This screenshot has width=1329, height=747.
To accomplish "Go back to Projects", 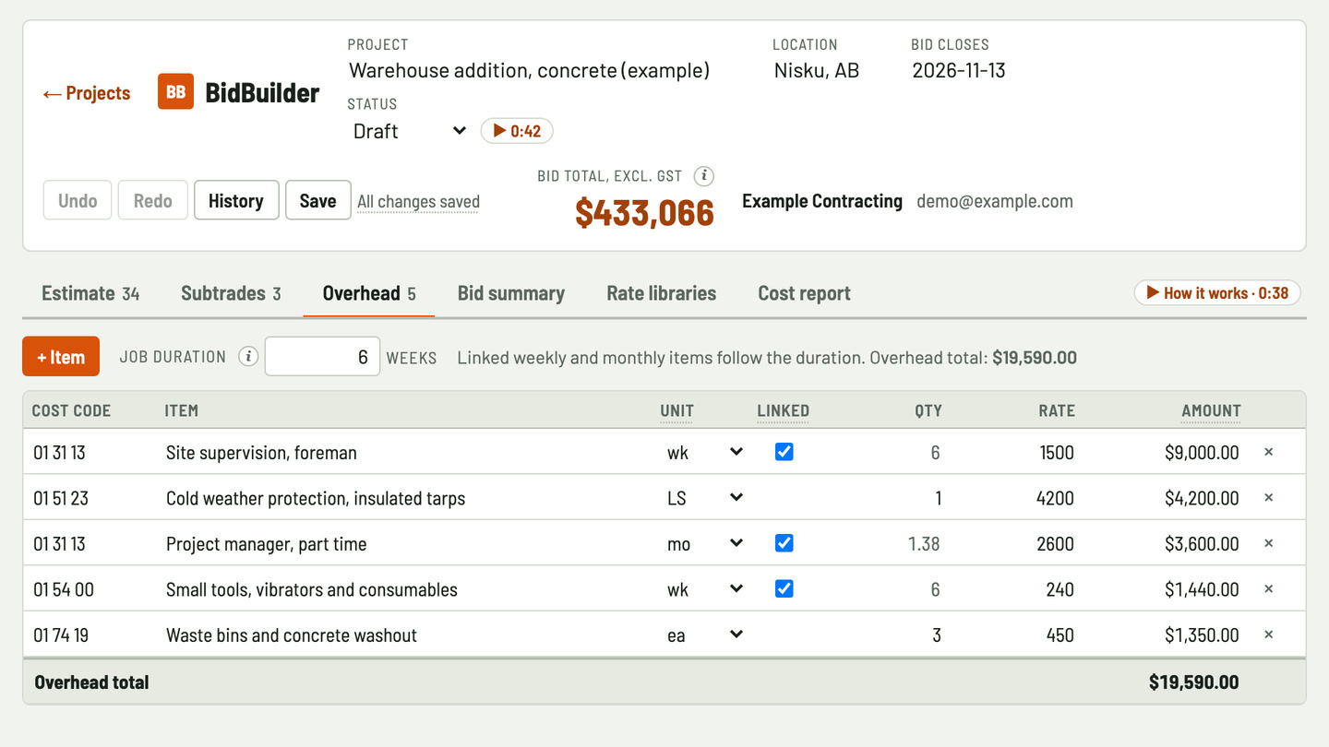I will click(87, 93).
